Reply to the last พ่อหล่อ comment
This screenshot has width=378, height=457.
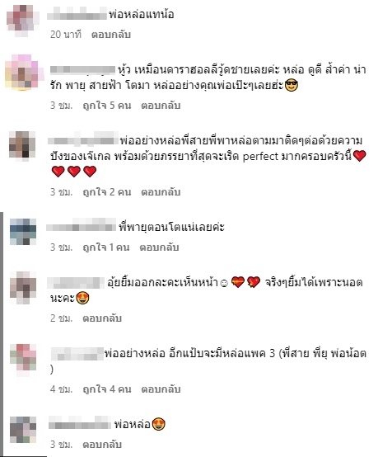[x=102, y=444]
